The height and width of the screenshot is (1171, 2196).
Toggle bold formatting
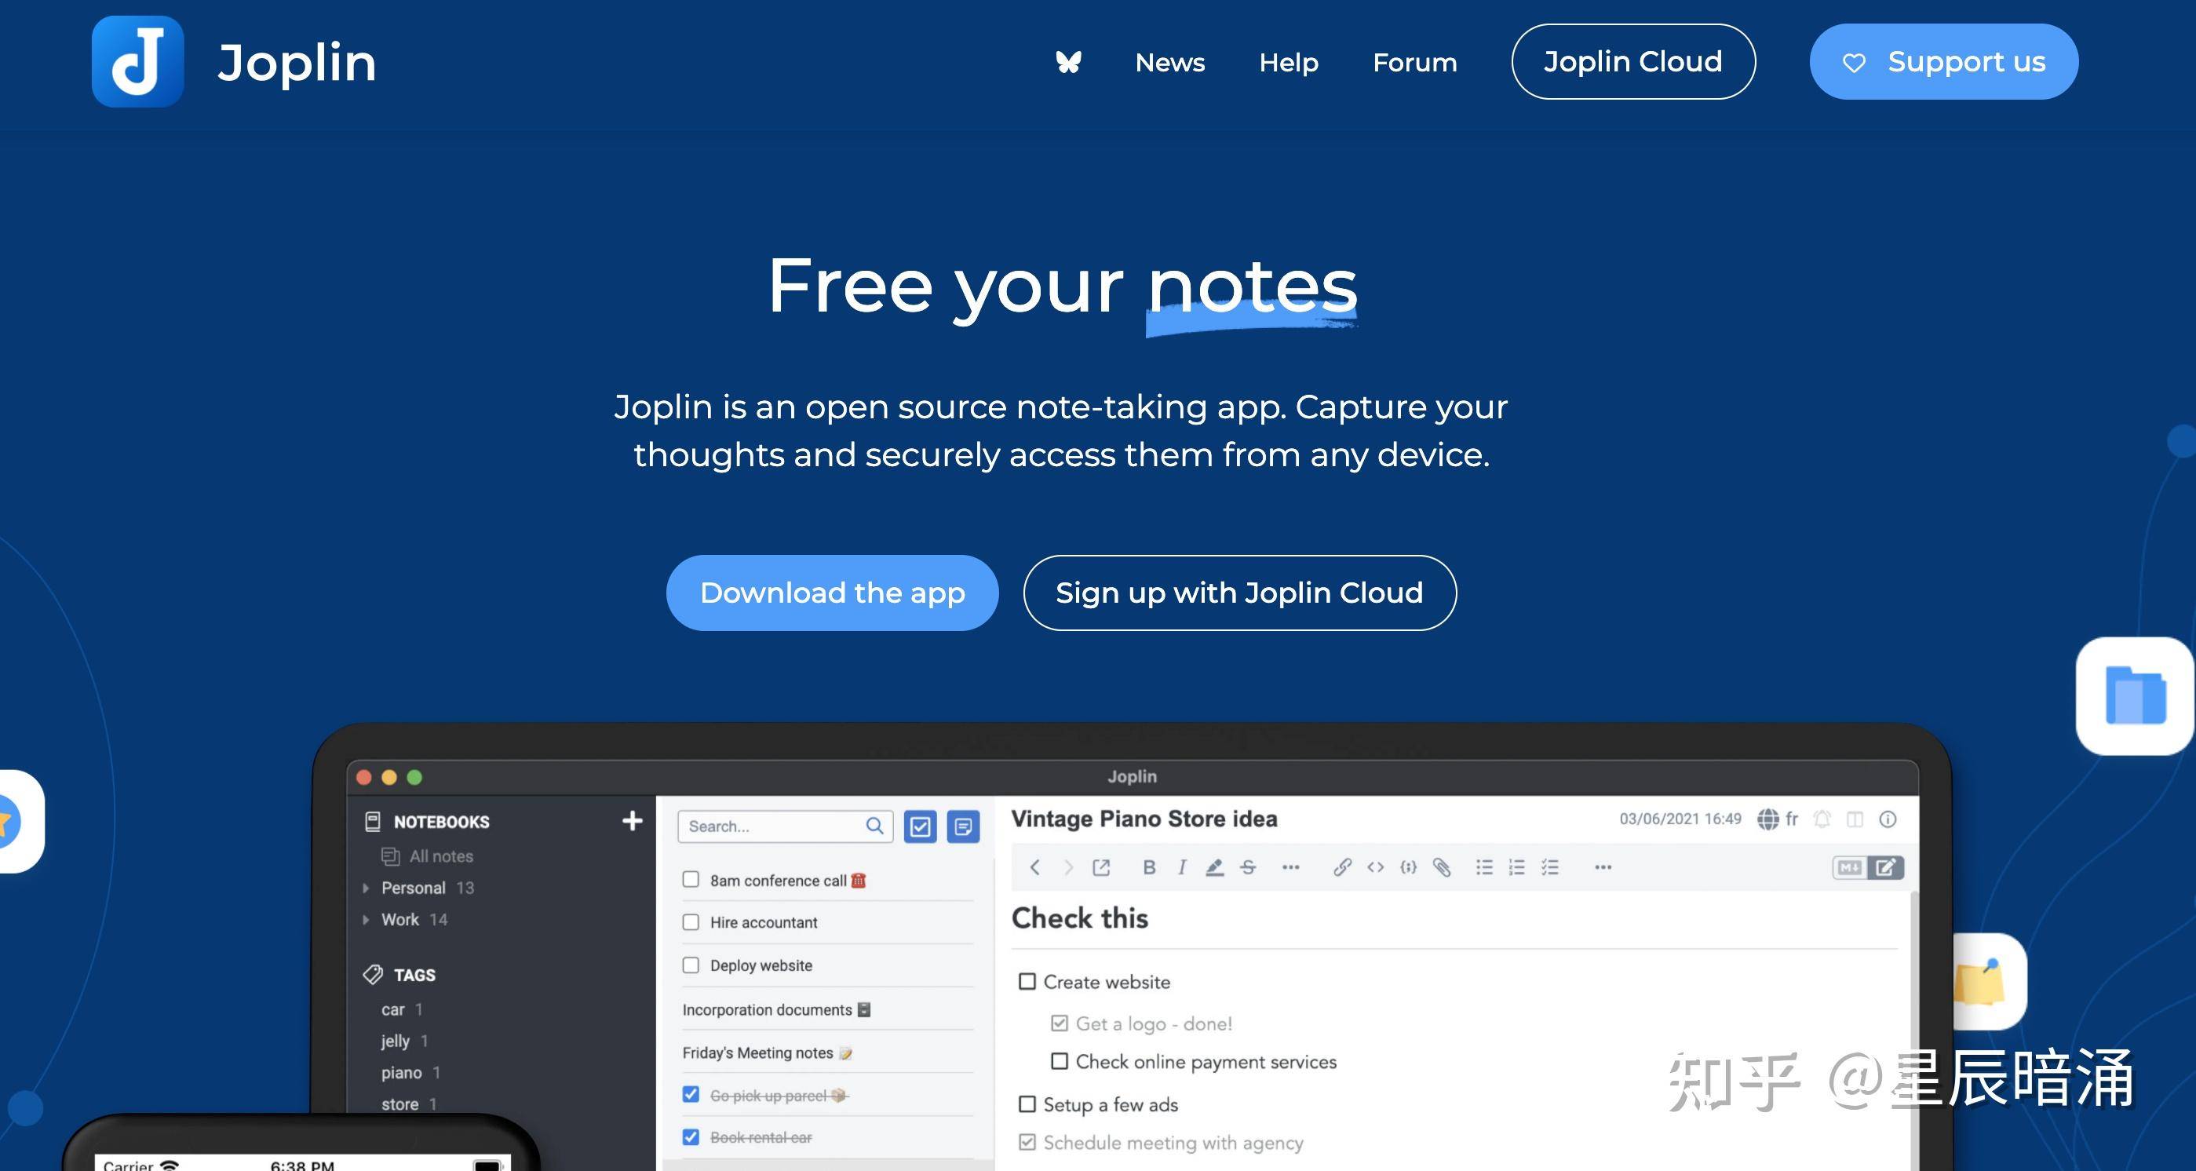click(x=1149, y=867)
